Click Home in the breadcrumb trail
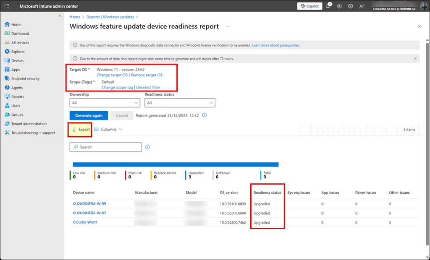The image size is (430, 260). coord(75,17)
